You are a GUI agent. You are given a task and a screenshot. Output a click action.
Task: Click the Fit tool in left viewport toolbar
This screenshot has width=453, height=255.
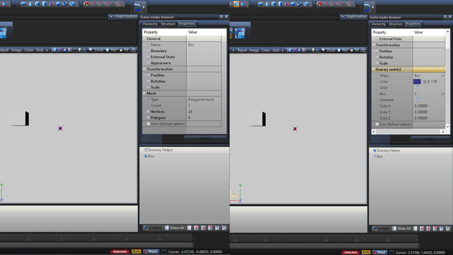tap(124, 50)
